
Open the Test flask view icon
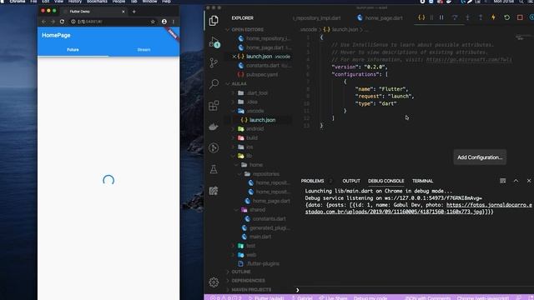click(214, 169)
